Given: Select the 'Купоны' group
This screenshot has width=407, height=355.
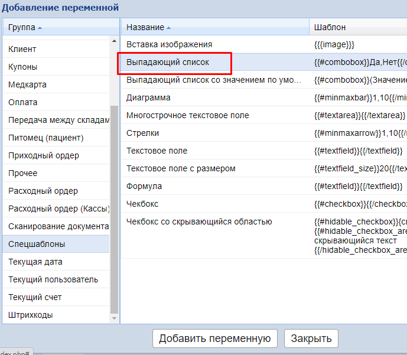Looking at the screenshot, I should pos(23,67).
